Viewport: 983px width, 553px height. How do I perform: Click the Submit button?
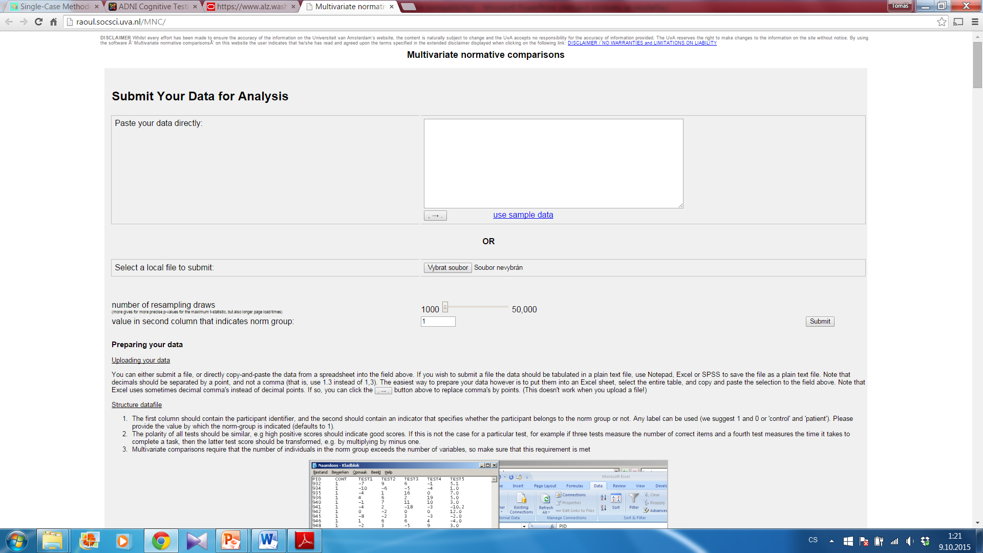820,322
